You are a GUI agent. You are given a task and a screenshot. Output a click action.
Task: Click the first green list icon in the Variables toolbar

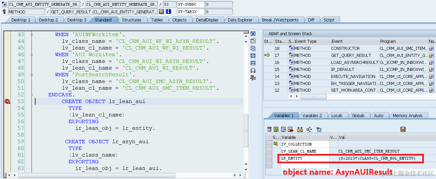pyautogui.click(x=276, y=129)
